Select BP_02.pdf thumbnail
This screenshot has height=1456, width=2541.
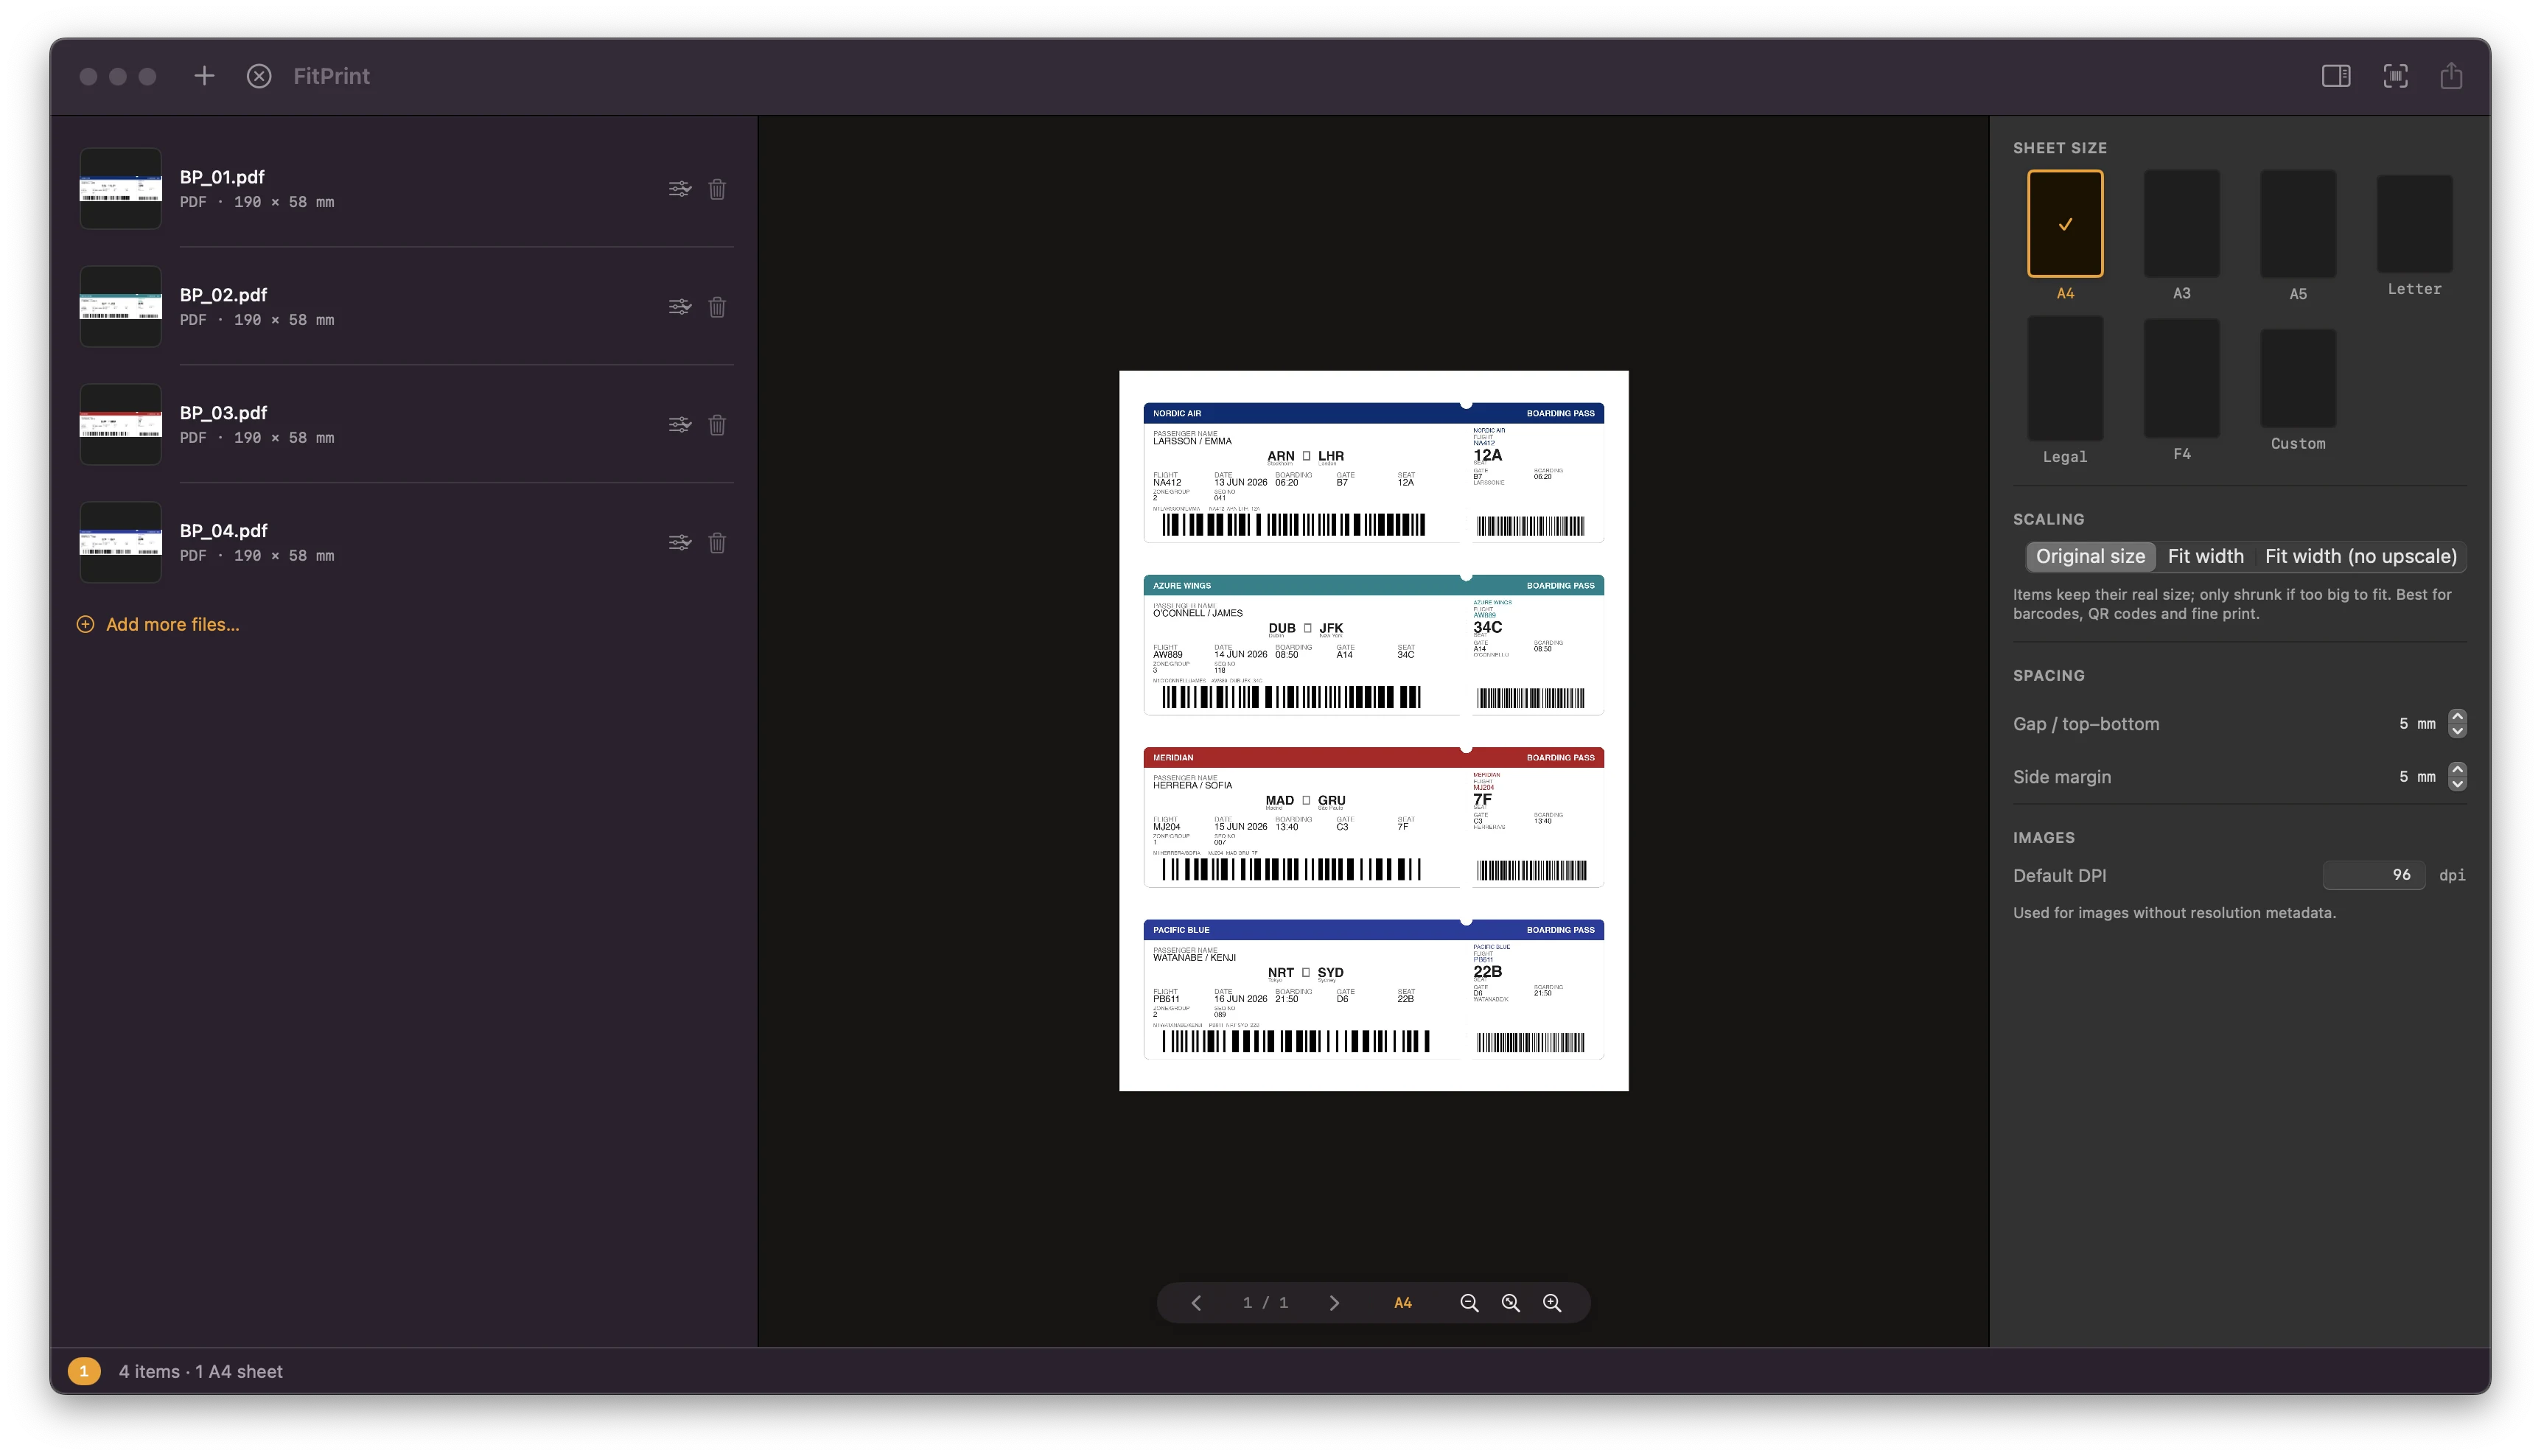121,307
